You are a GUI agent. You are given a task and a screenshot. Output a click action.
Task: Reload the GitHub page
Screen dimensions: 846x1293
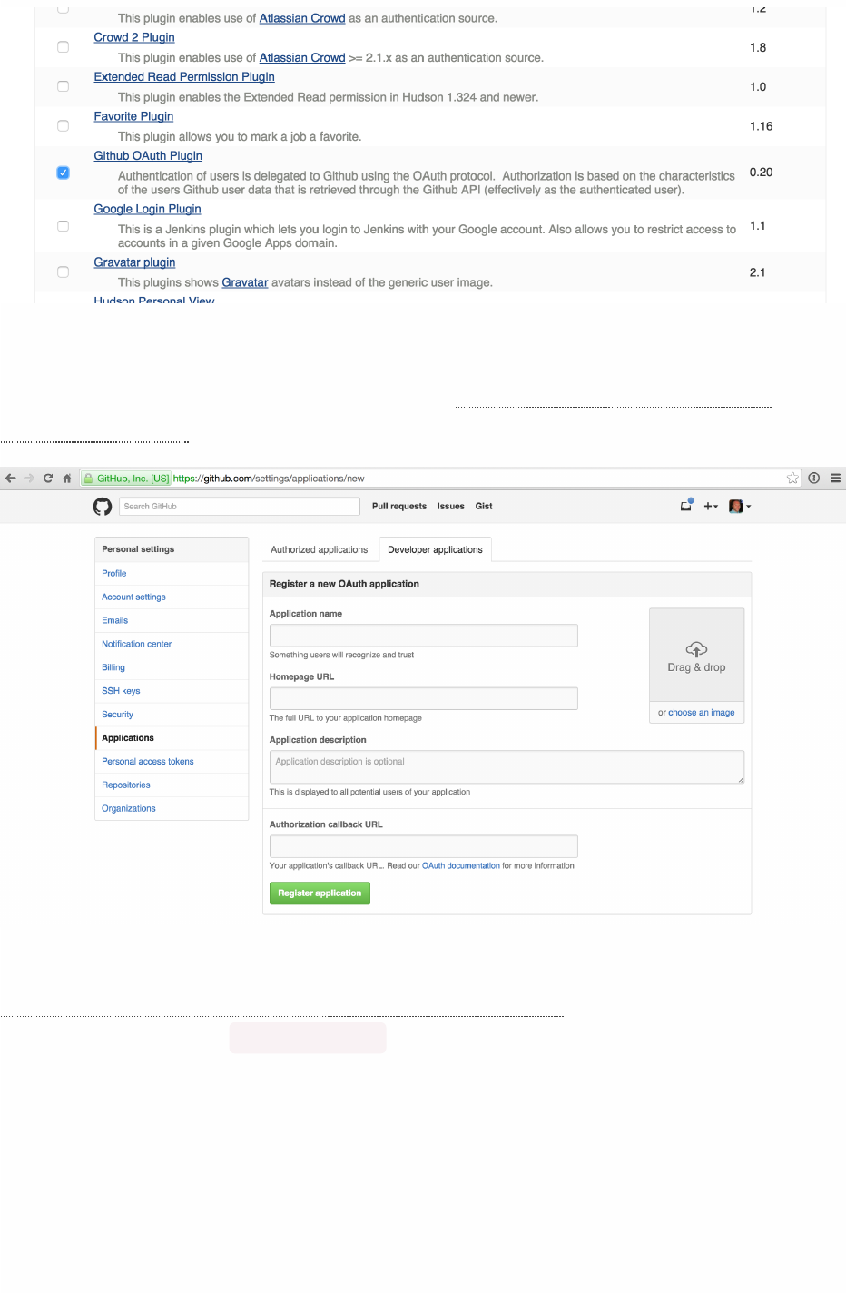click(x=48, y=479)
